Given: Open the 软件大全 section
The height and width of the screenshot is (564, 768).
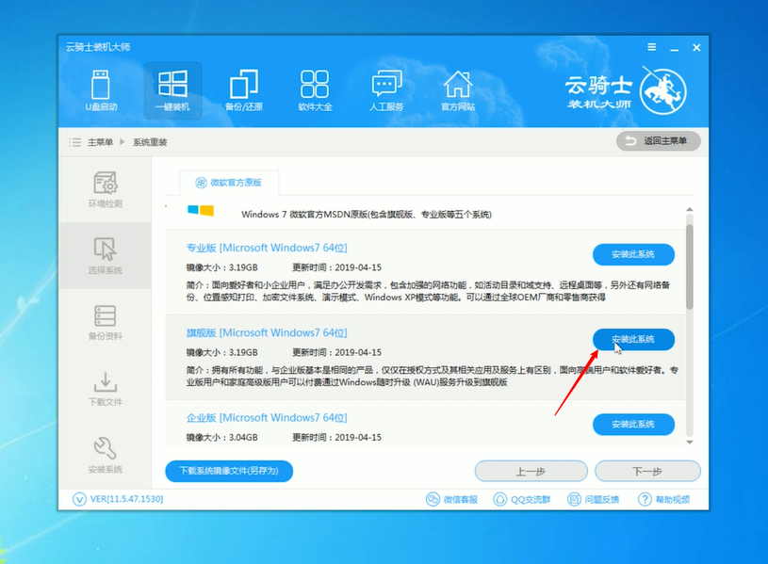Looking at the screenshot, I should 315,91.
